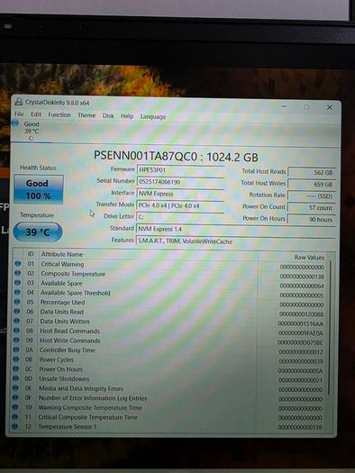Open the File menu
The image size is (355, 473).
[19, 114]
